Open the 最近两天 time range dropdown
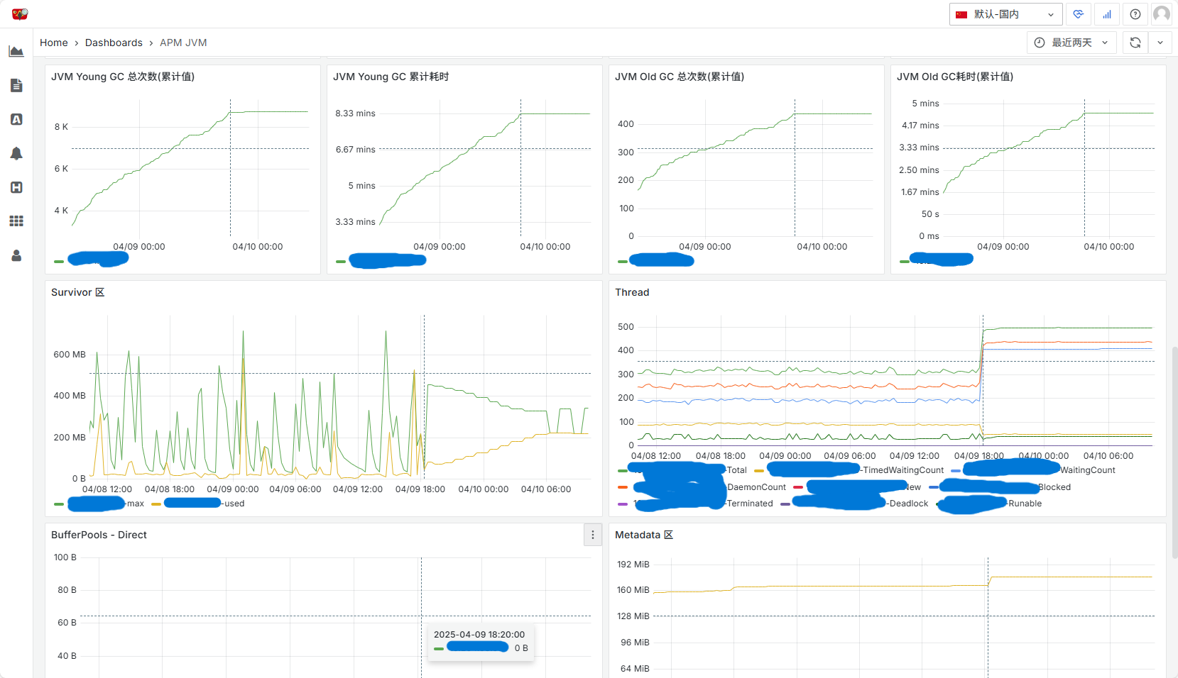Screen dimensions: 1178x678 coord(1071,43)
